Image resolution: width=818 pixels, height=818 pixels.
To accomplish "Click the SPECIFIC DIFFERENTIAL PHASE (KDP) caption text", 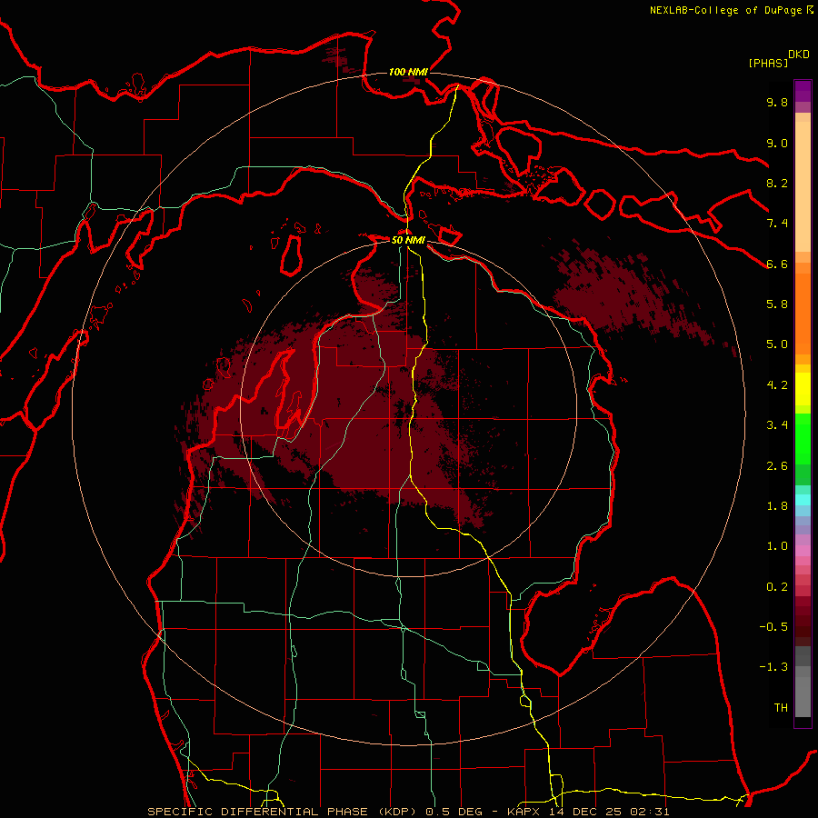I will (x=284, y=812).
